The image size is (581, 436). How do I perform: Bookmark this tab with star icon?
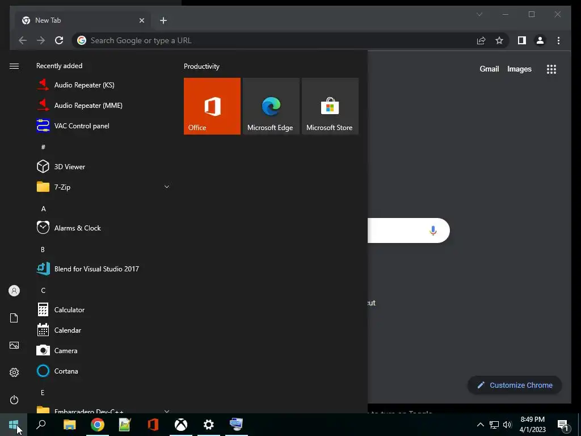(x=499, y=40)
